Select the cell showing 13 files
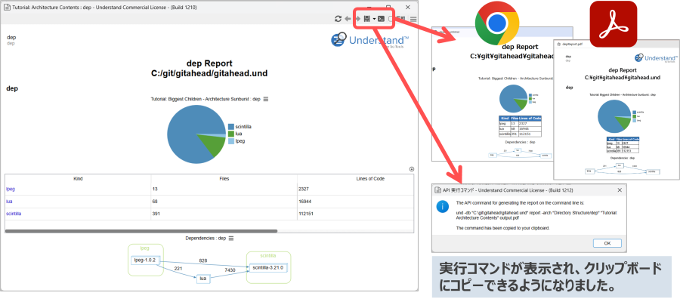 (224, 189)
